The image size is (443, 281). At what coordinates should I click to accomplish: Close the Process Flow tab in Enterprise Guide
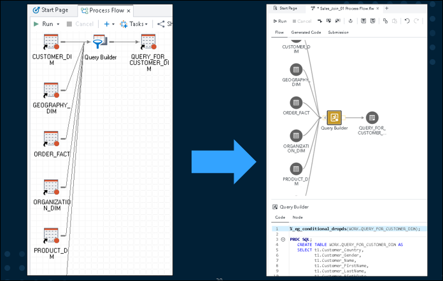coord(129,11)
